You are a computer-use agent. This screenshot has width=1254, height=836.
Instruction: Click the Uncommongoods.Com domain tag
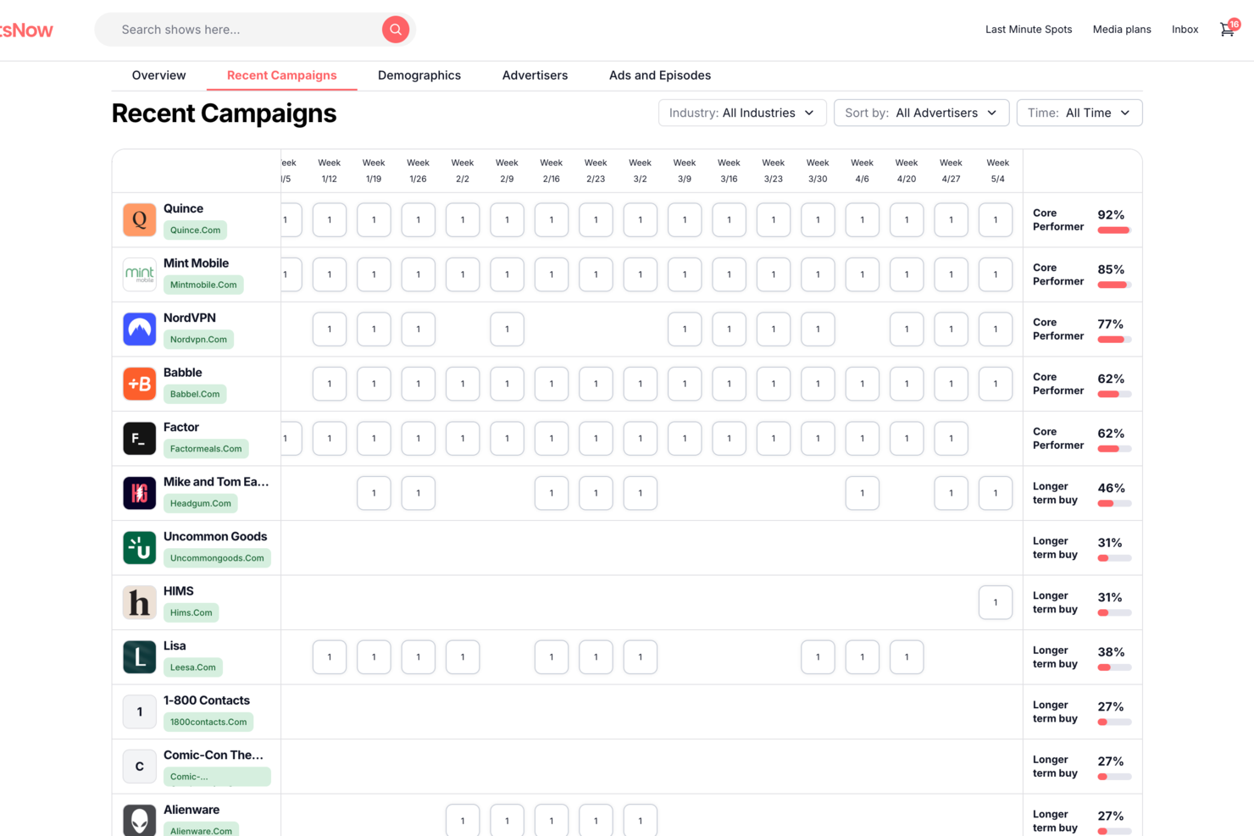[x=217, y=558]
